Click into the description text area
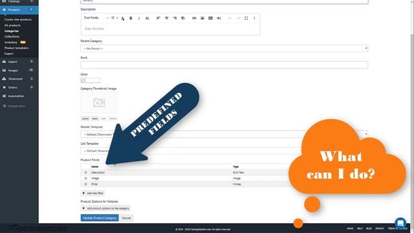Image resolution: width=414 pixels, height=233 pixels. (170, 28)
